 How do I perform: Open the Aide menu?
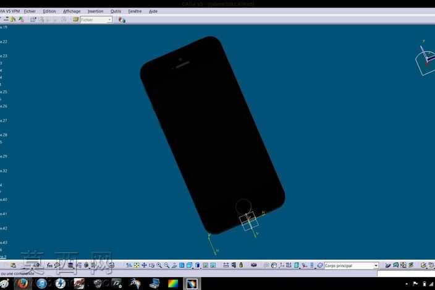coord(153,11)
